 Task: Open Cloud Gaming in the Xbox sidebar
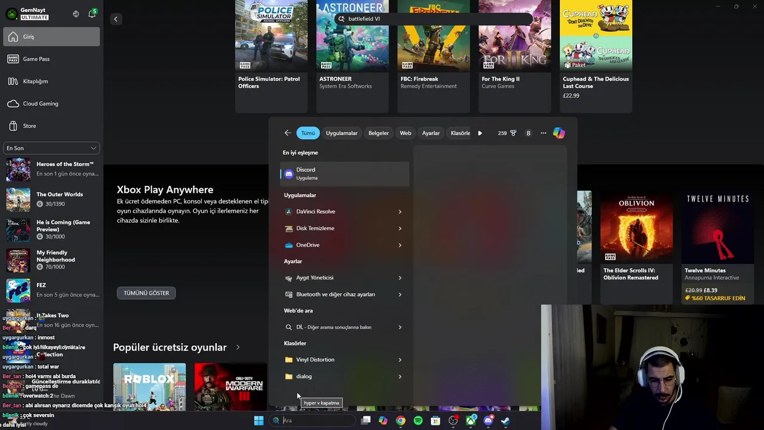pyautogui.click(x=51, y=103)
